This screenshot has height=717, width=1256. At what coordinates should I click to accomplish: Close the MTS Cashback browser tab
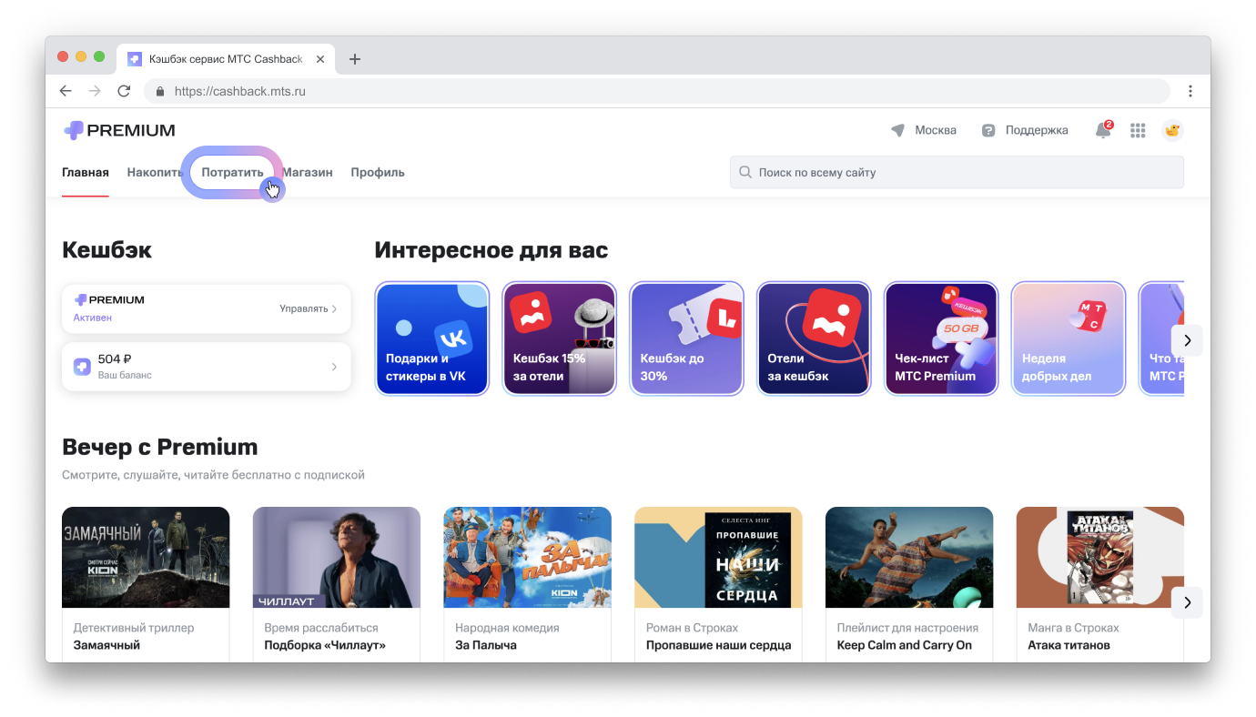coord(320,59)
